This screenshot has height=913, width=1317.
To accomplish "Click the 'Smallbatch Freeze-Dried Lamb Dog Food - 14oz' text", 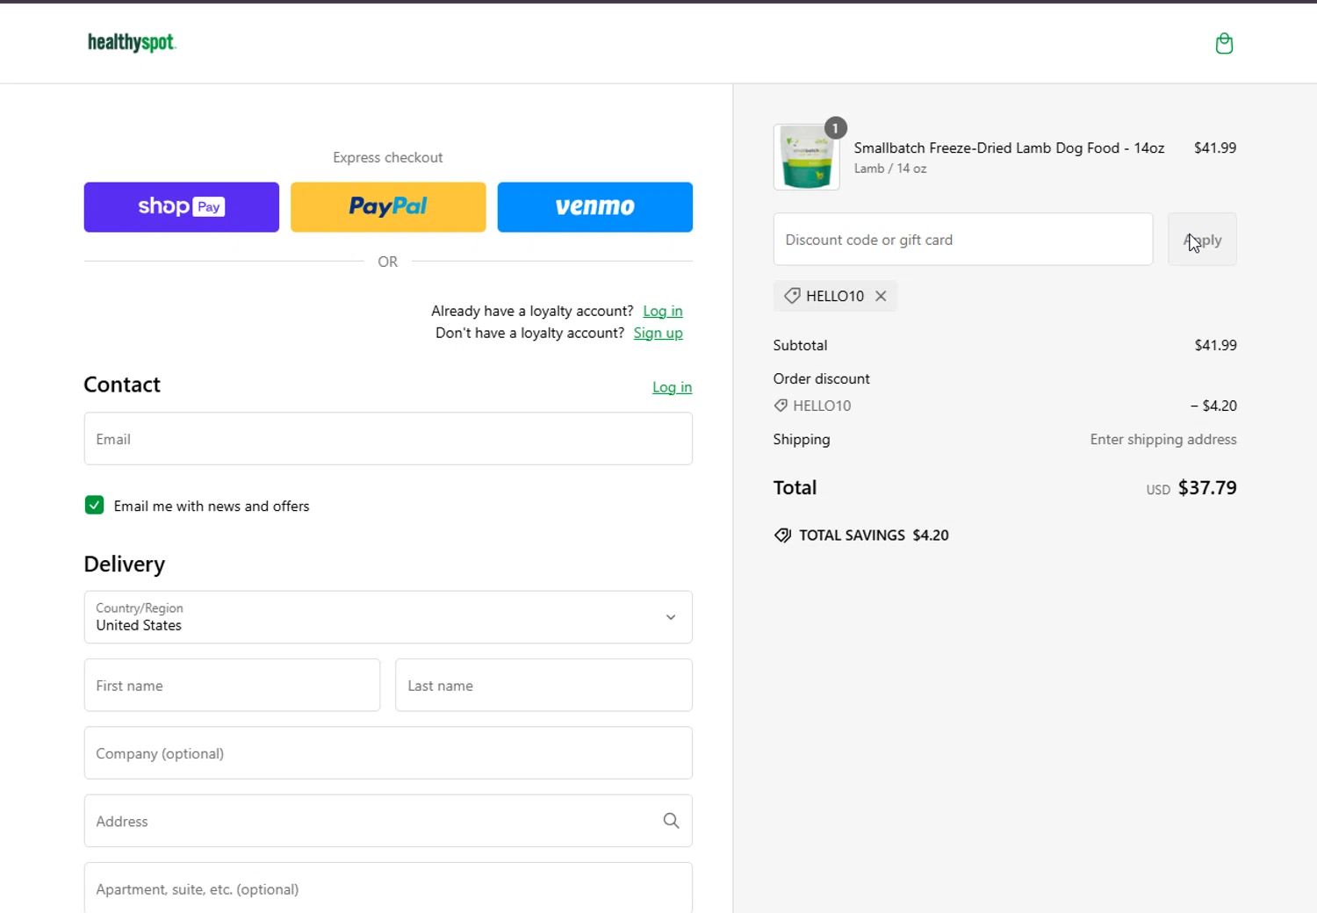I will (1009, 147).
